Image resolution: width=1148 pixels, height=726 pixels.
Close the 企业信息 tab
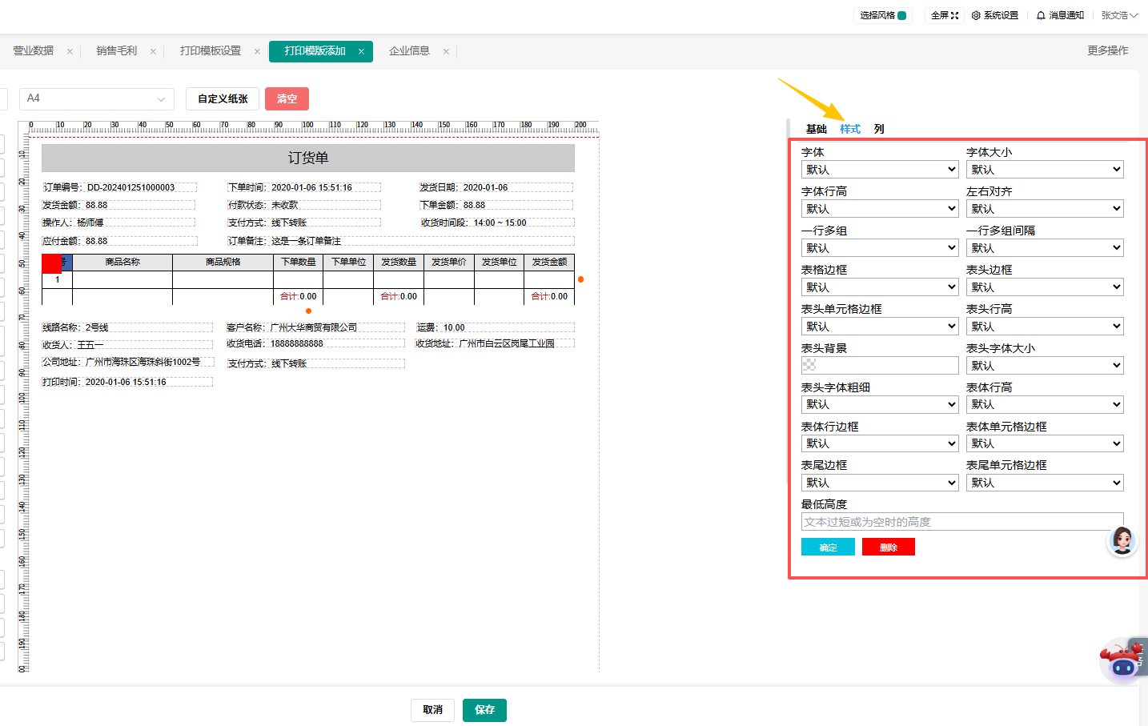pyautogui.click(x=446, y=51)
